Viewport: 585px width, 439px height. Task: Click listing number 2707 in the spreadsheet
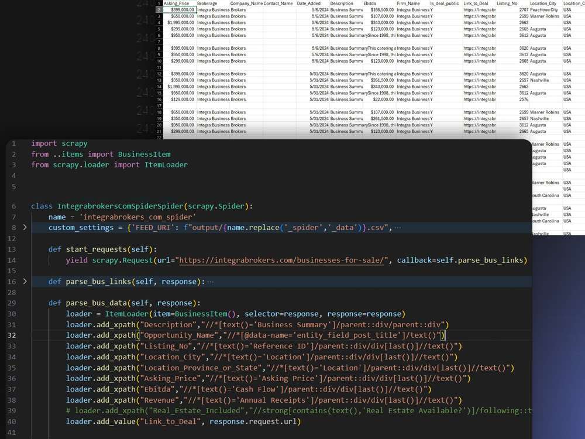512,10
